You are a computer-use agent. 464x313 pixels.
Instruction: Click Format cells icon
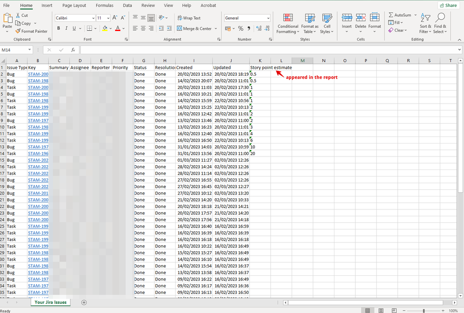(x=375, y=18)
